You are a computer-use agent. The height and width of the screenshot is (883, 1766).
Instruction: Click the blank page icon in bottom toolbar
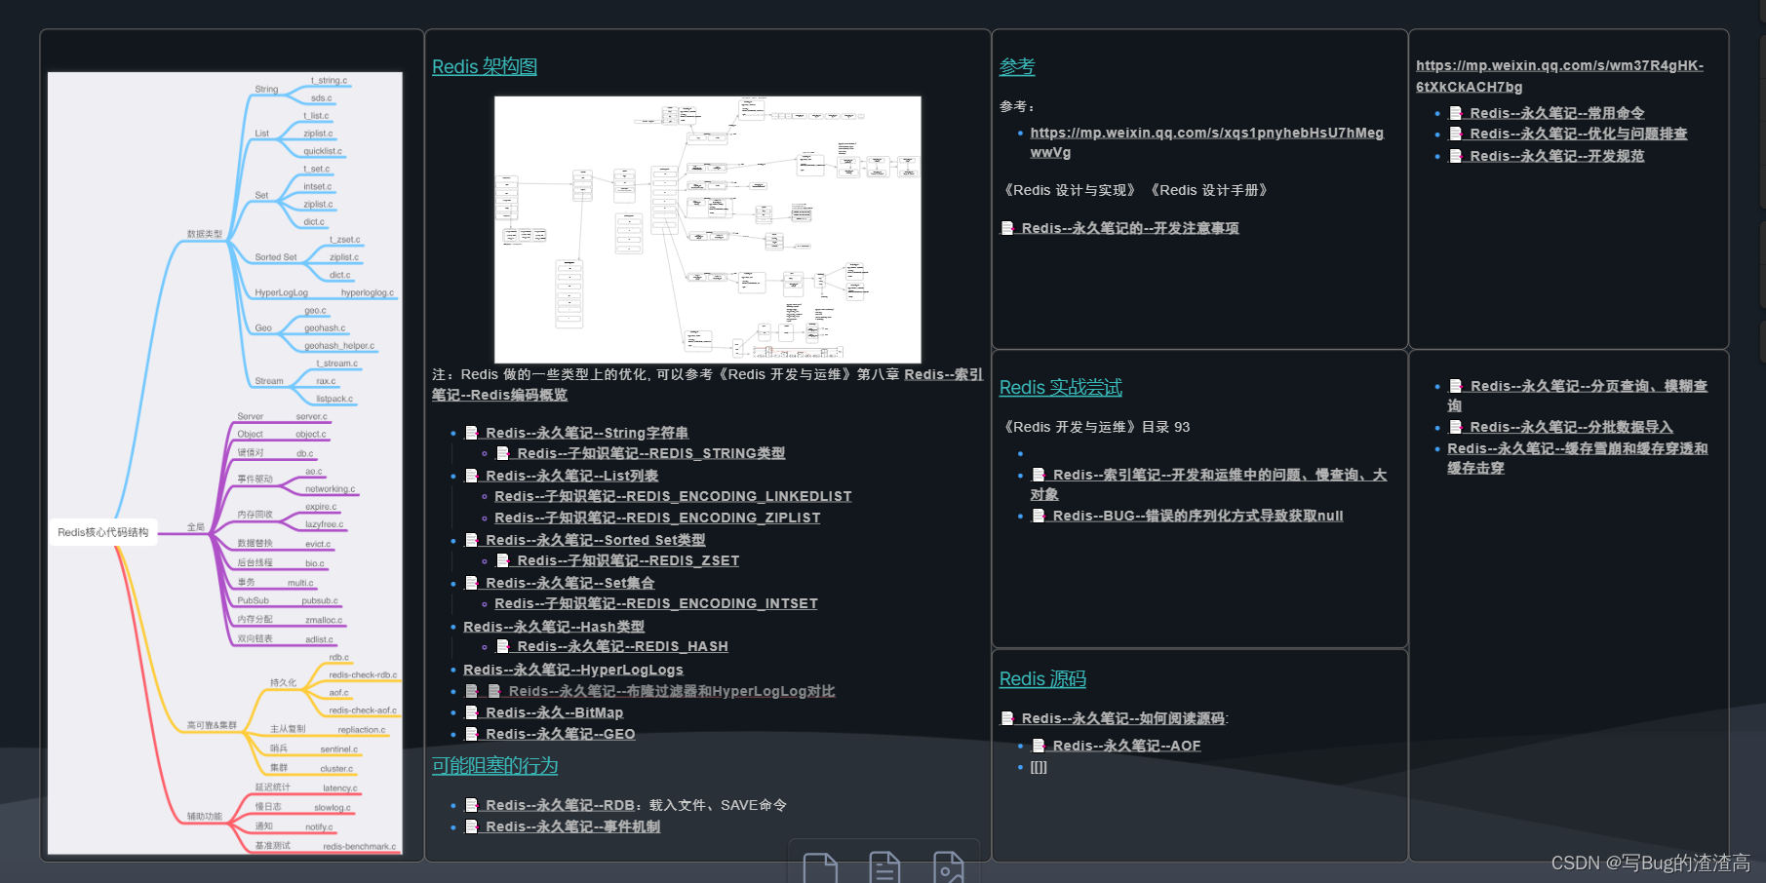pos(820,868)
